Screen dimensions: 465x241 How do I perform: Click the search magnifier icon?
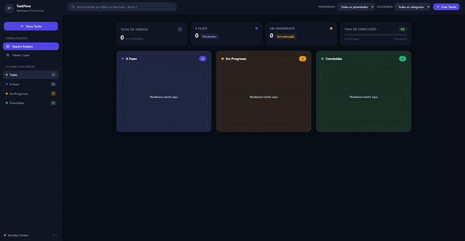click(73, 7)
